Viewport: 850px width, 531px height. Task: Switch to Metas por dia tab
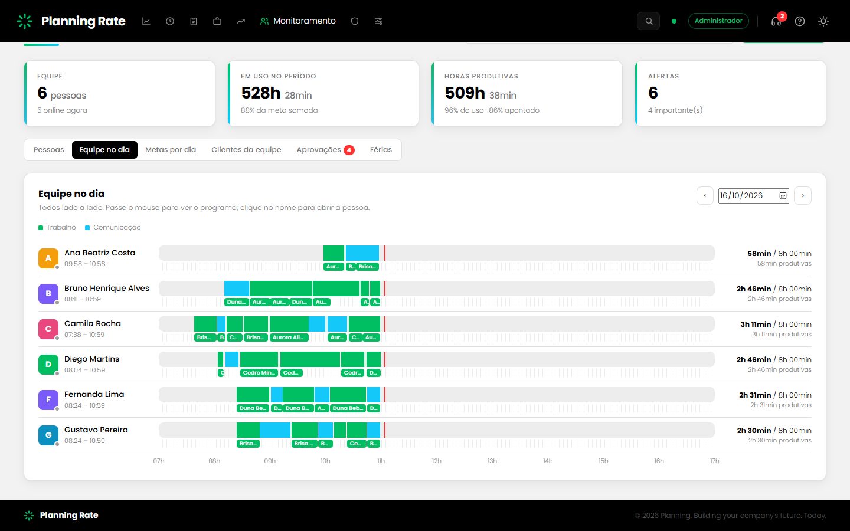coord(171,150)
